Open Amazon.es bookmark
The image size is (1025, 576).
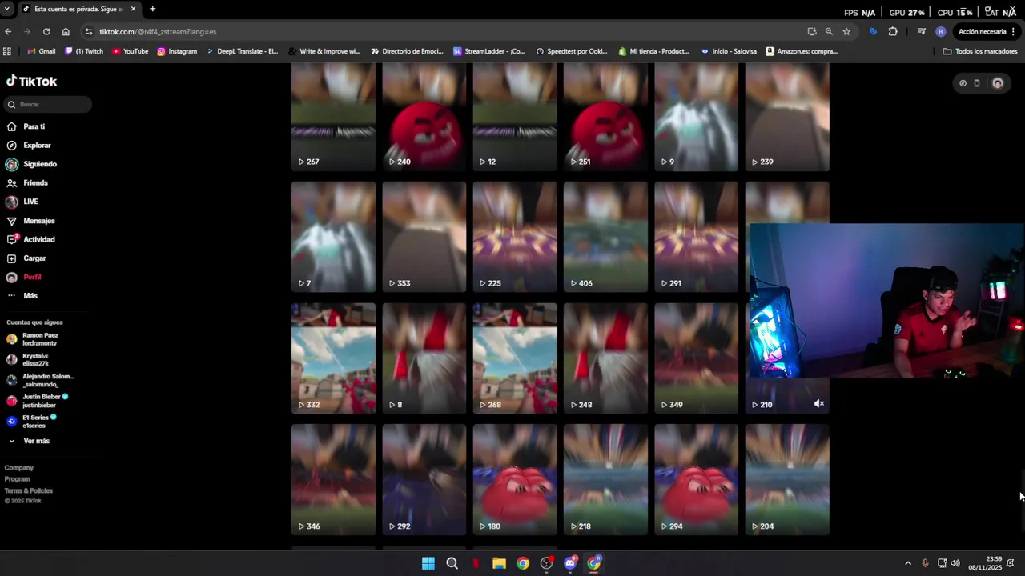click(x=802, y=51)
